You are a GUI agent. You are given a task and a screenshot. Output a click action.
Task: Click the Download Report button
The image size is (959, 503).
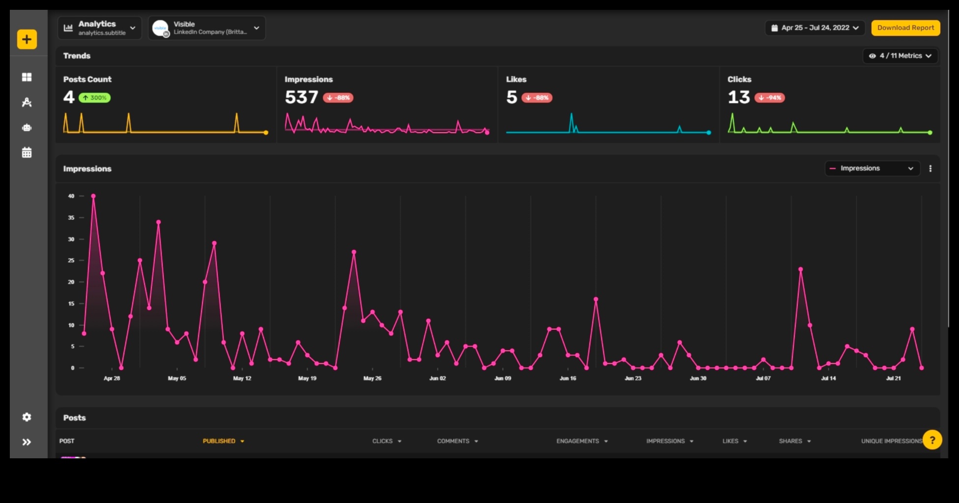coord(905,28)
